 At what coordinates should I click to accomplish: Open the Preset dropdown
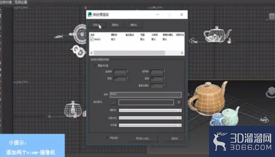pos(150,125)
